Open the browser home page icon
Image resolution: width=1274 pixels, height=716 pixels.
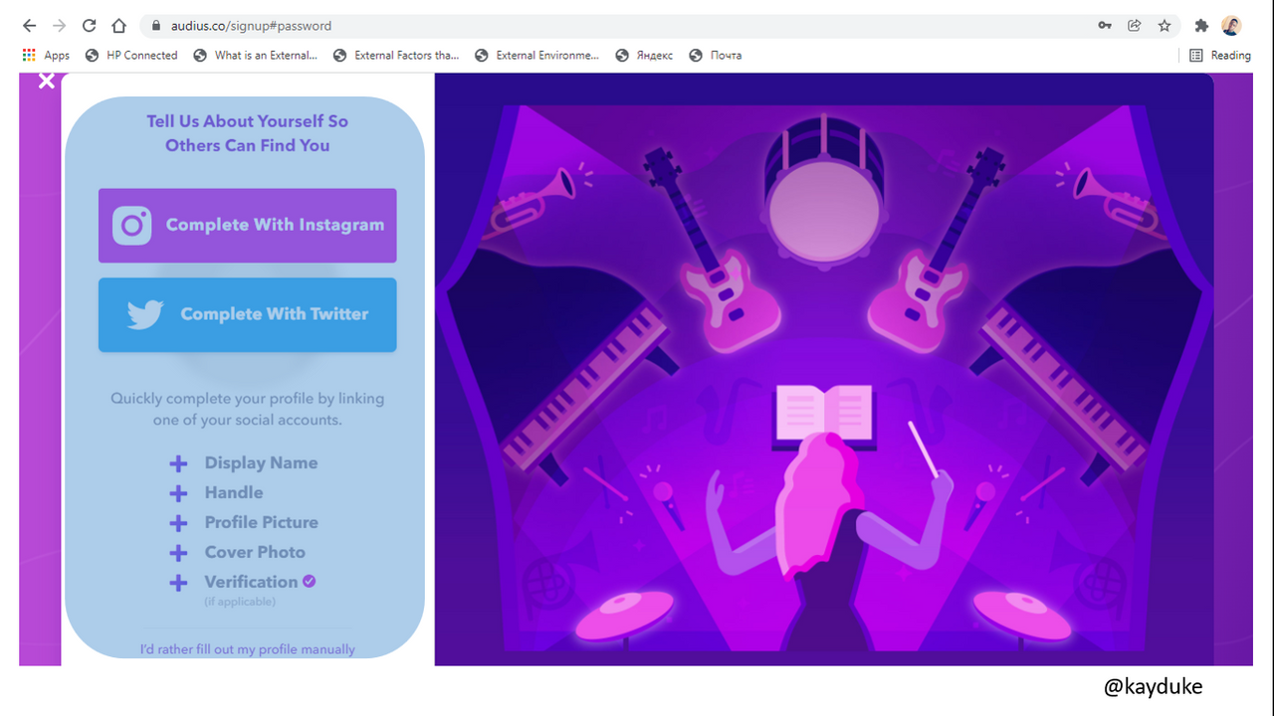pyautogui.click(x=119, y=26)
